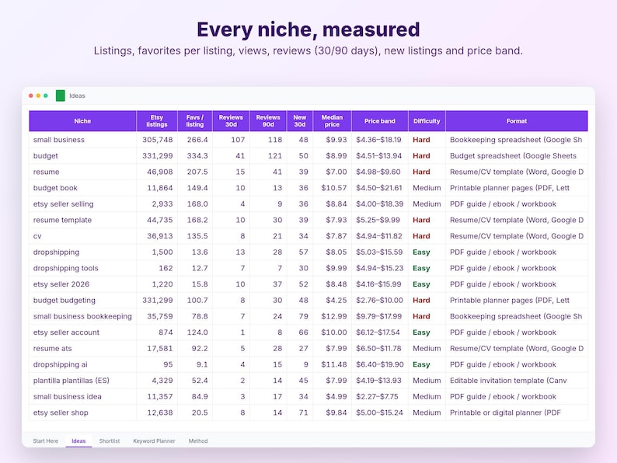This screenshot has width=617, height=463.
Task: Select Medium difficulty in etsy seller shop row
Action: [427, 413]
